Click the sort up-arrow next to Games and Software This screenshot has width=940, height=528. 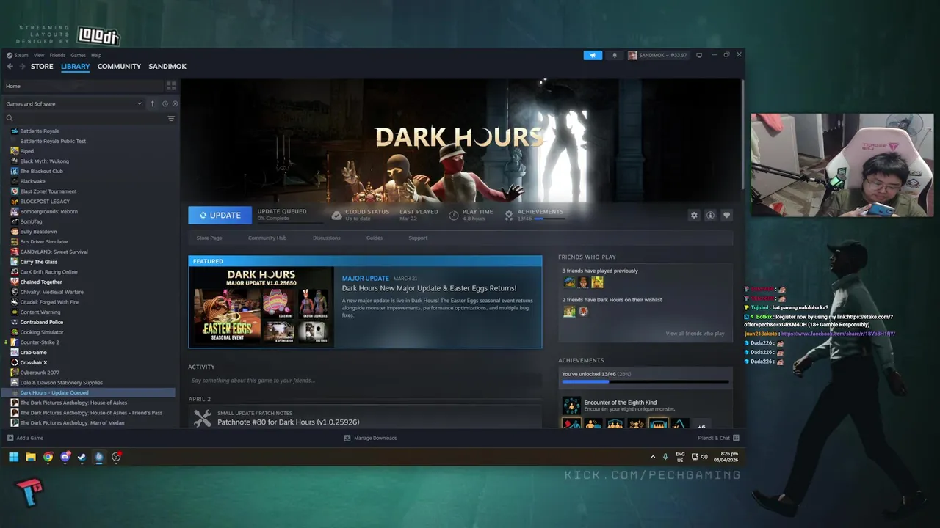click(x=153, y=103)
